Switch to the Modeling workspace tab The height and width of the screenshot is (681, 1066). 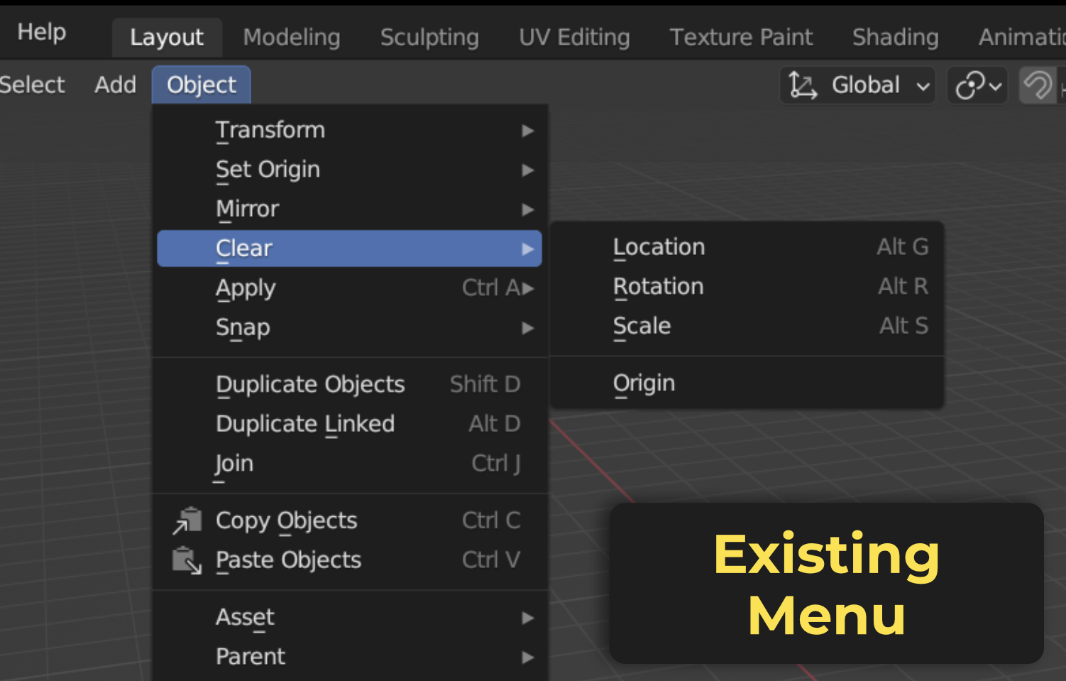tap(292, 38)
